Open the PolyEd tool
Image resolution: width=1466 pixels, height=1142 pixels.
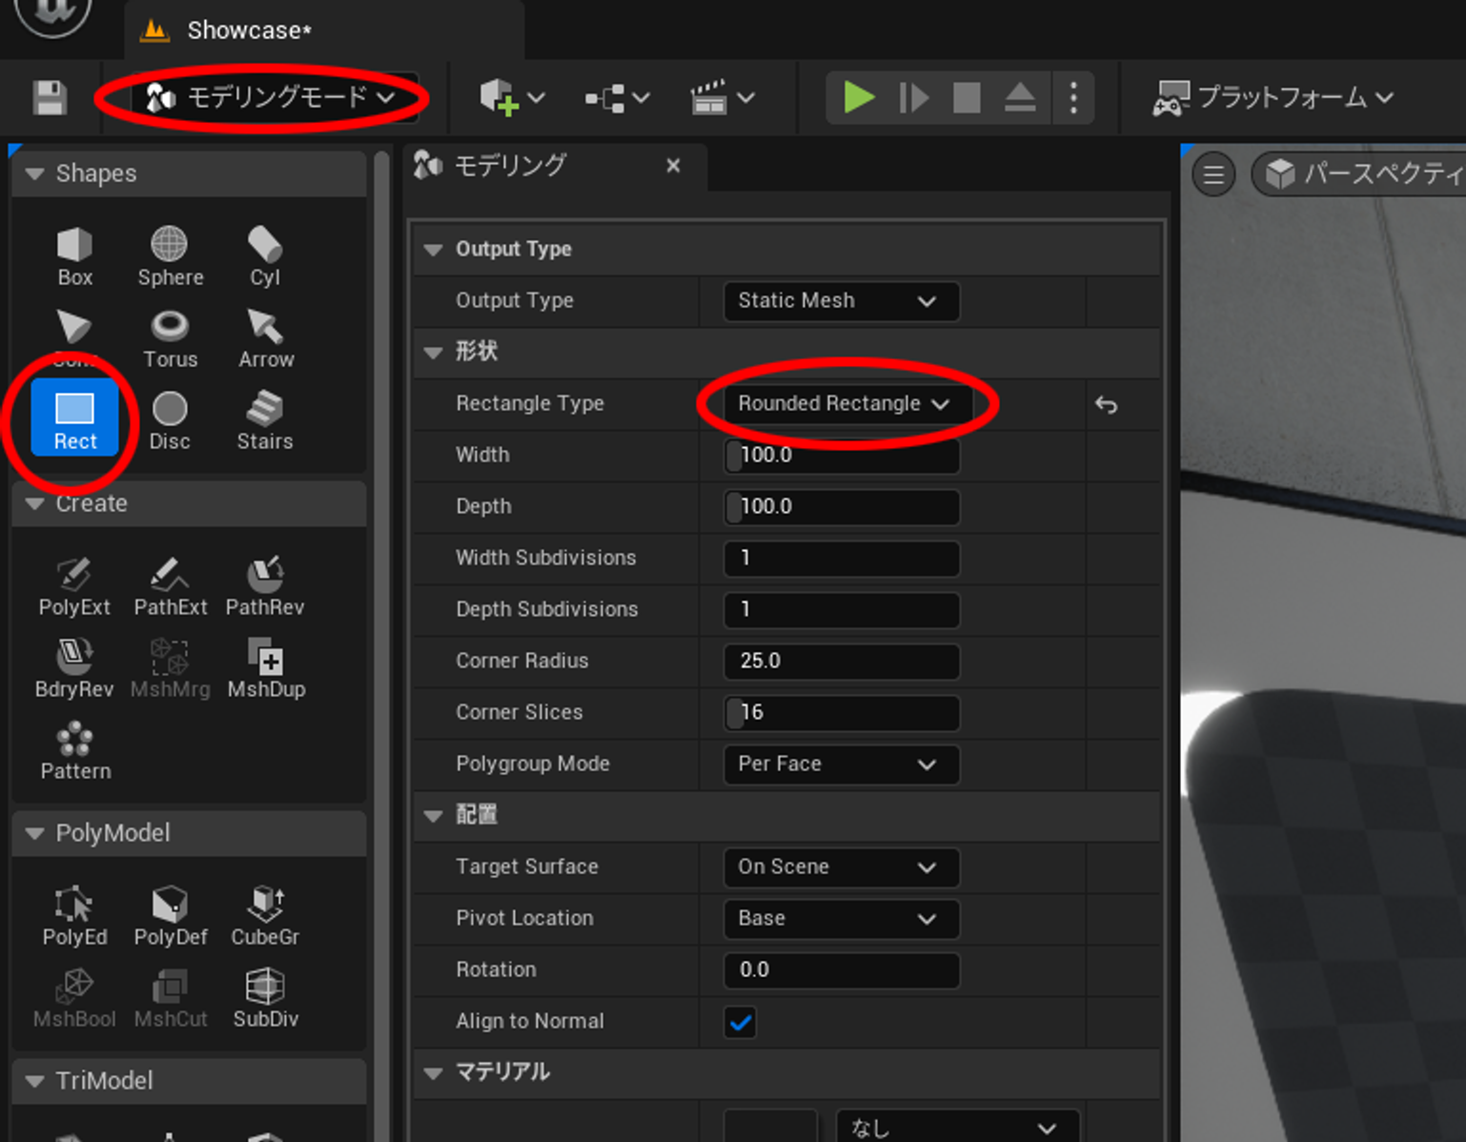point(74,917)
